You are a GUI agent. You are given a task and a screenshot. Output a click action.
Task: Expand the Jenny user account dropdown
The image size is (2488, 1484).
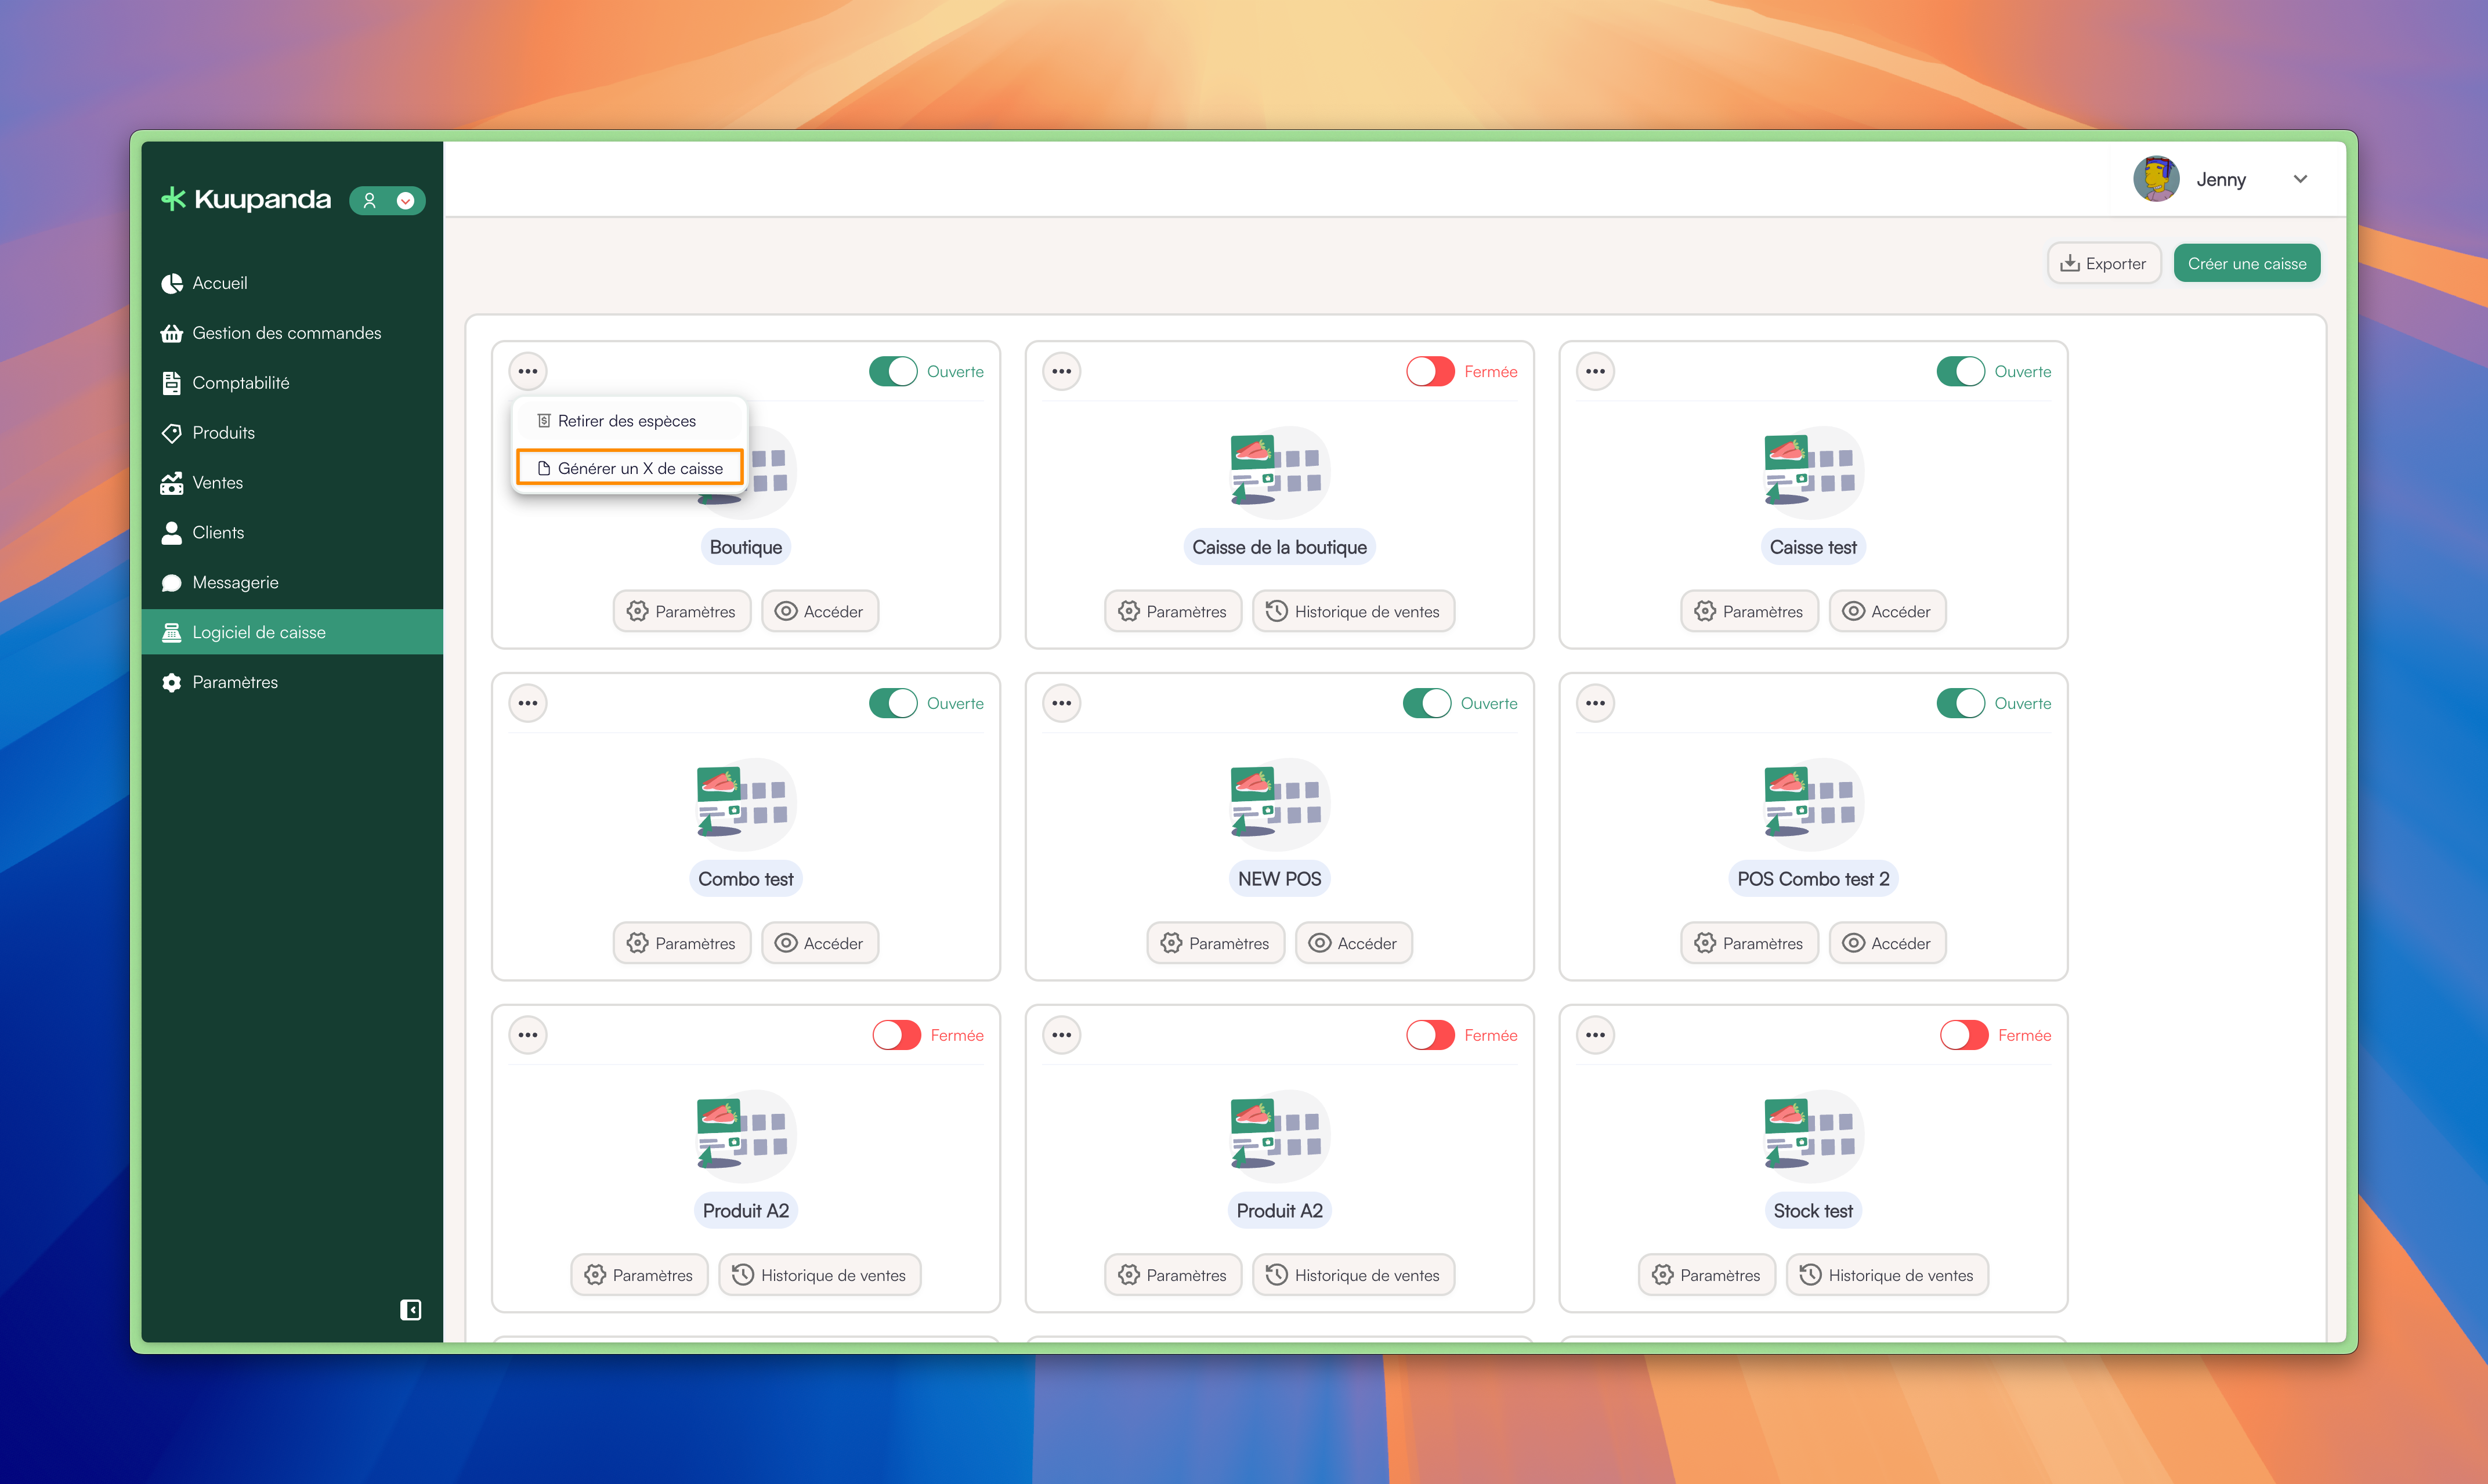click(2300, 179)
